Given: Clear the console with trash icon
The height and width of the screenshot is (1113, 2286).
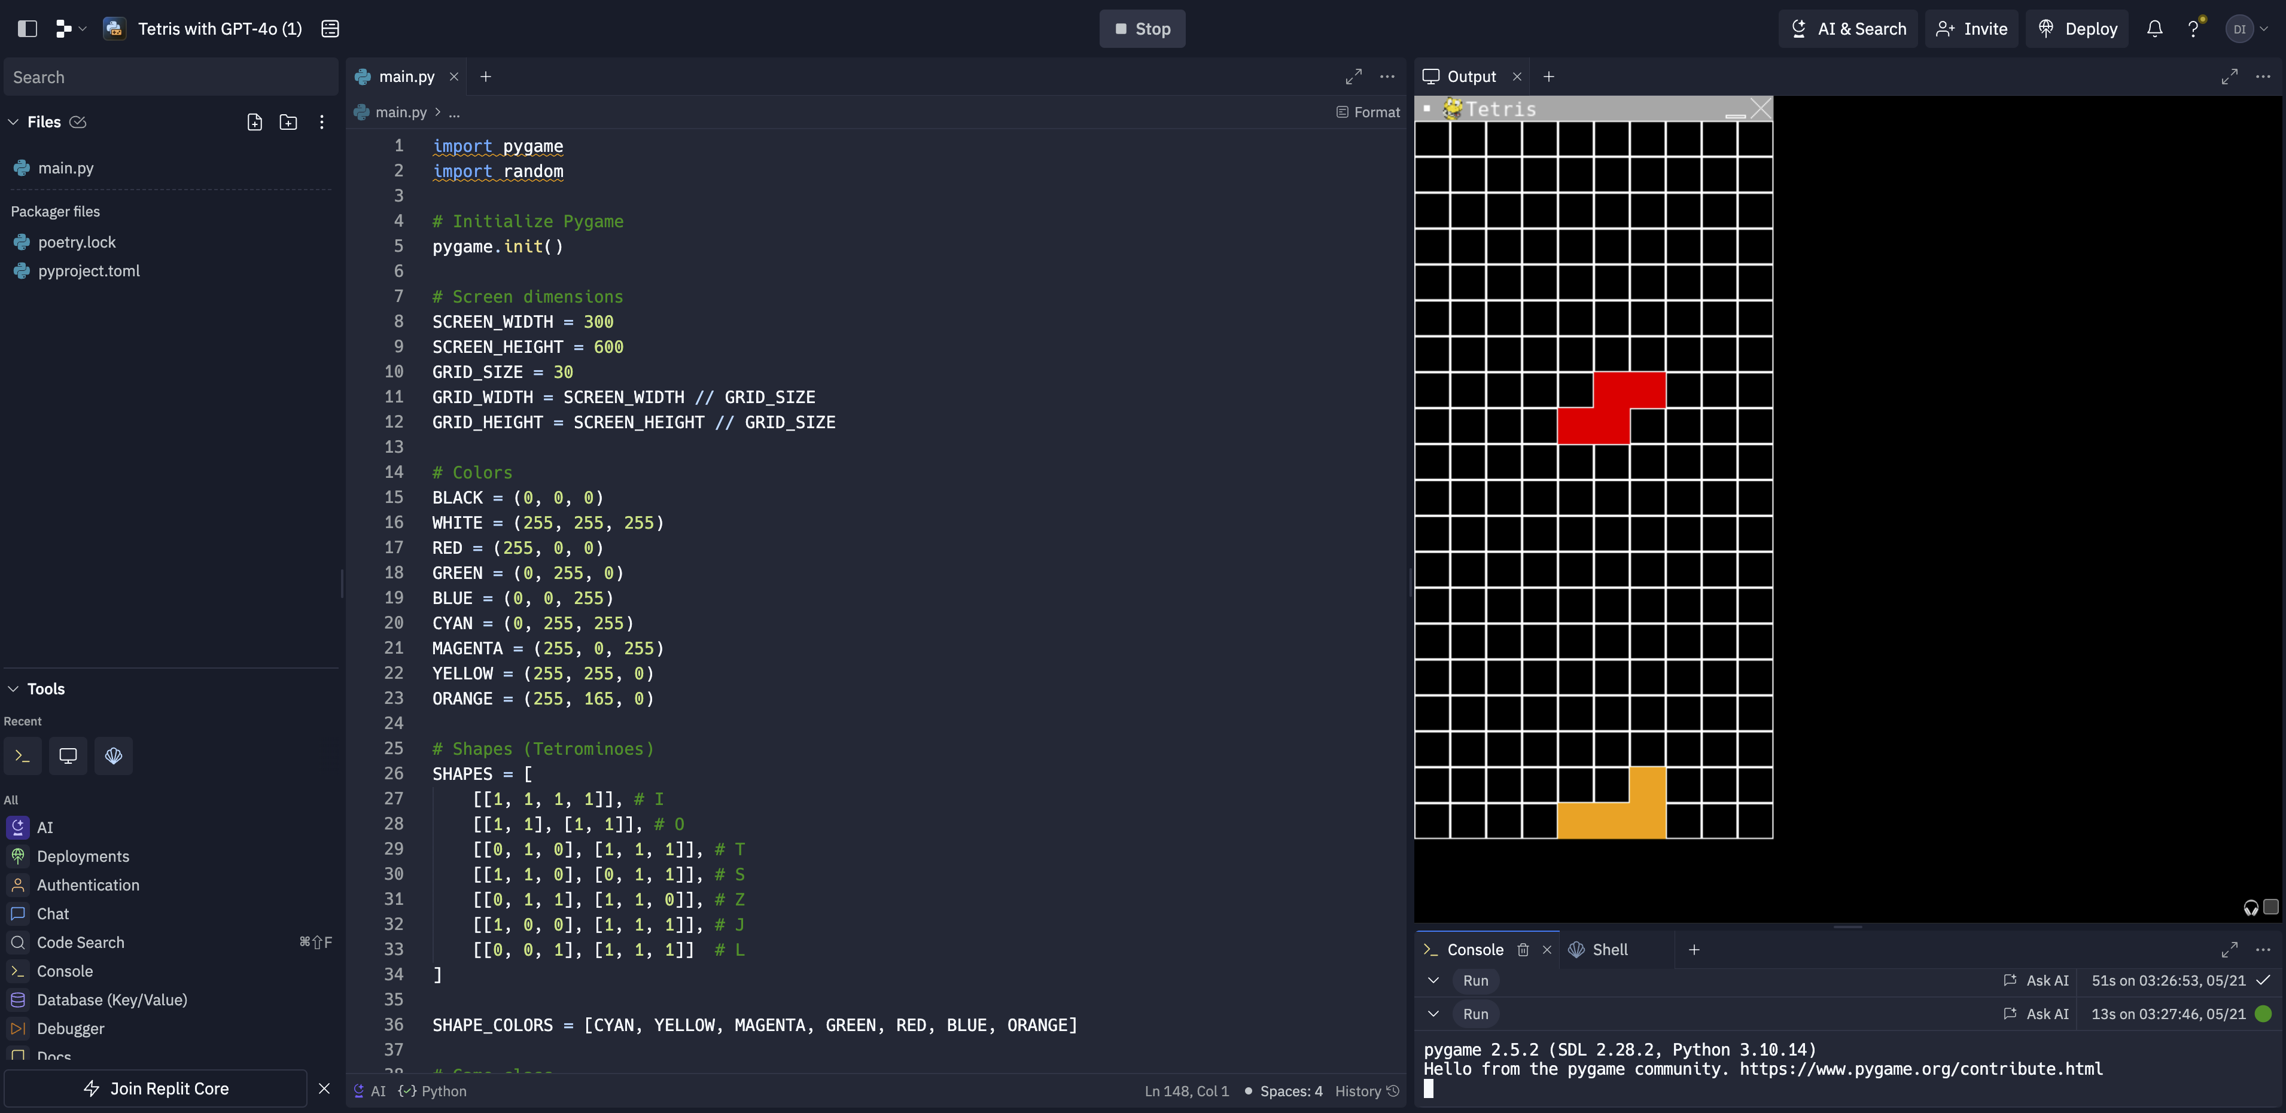Looking at the screenshot, I should click(1523, 950).
